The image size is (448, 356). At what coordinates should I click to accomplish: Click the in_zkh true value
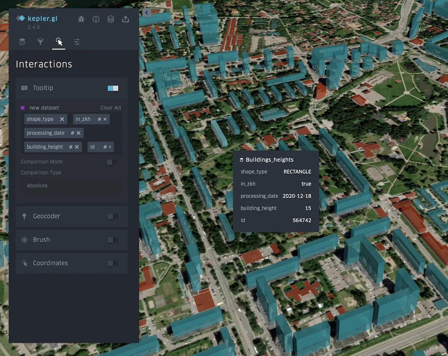click(307, 184)
